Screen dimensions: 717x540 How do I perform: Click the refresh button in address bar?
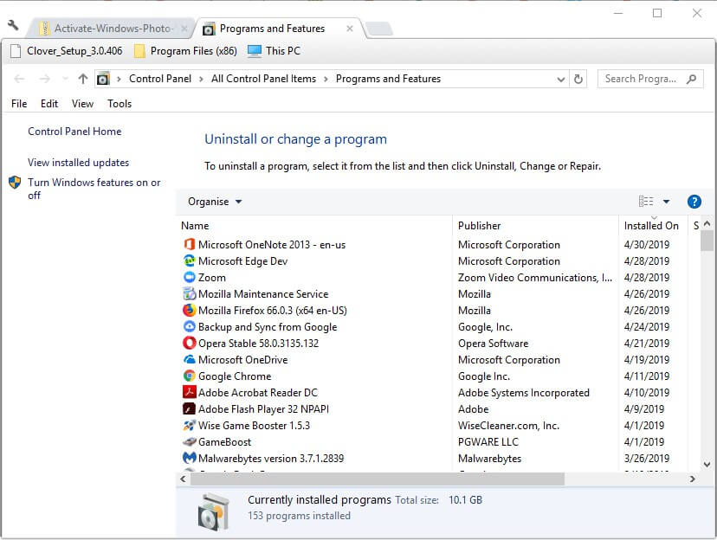[578, 79]
